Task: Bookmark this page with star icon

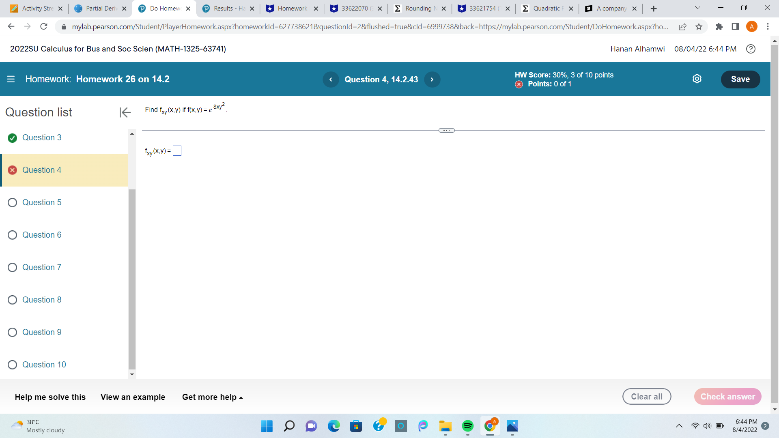Action: point(699,27)
